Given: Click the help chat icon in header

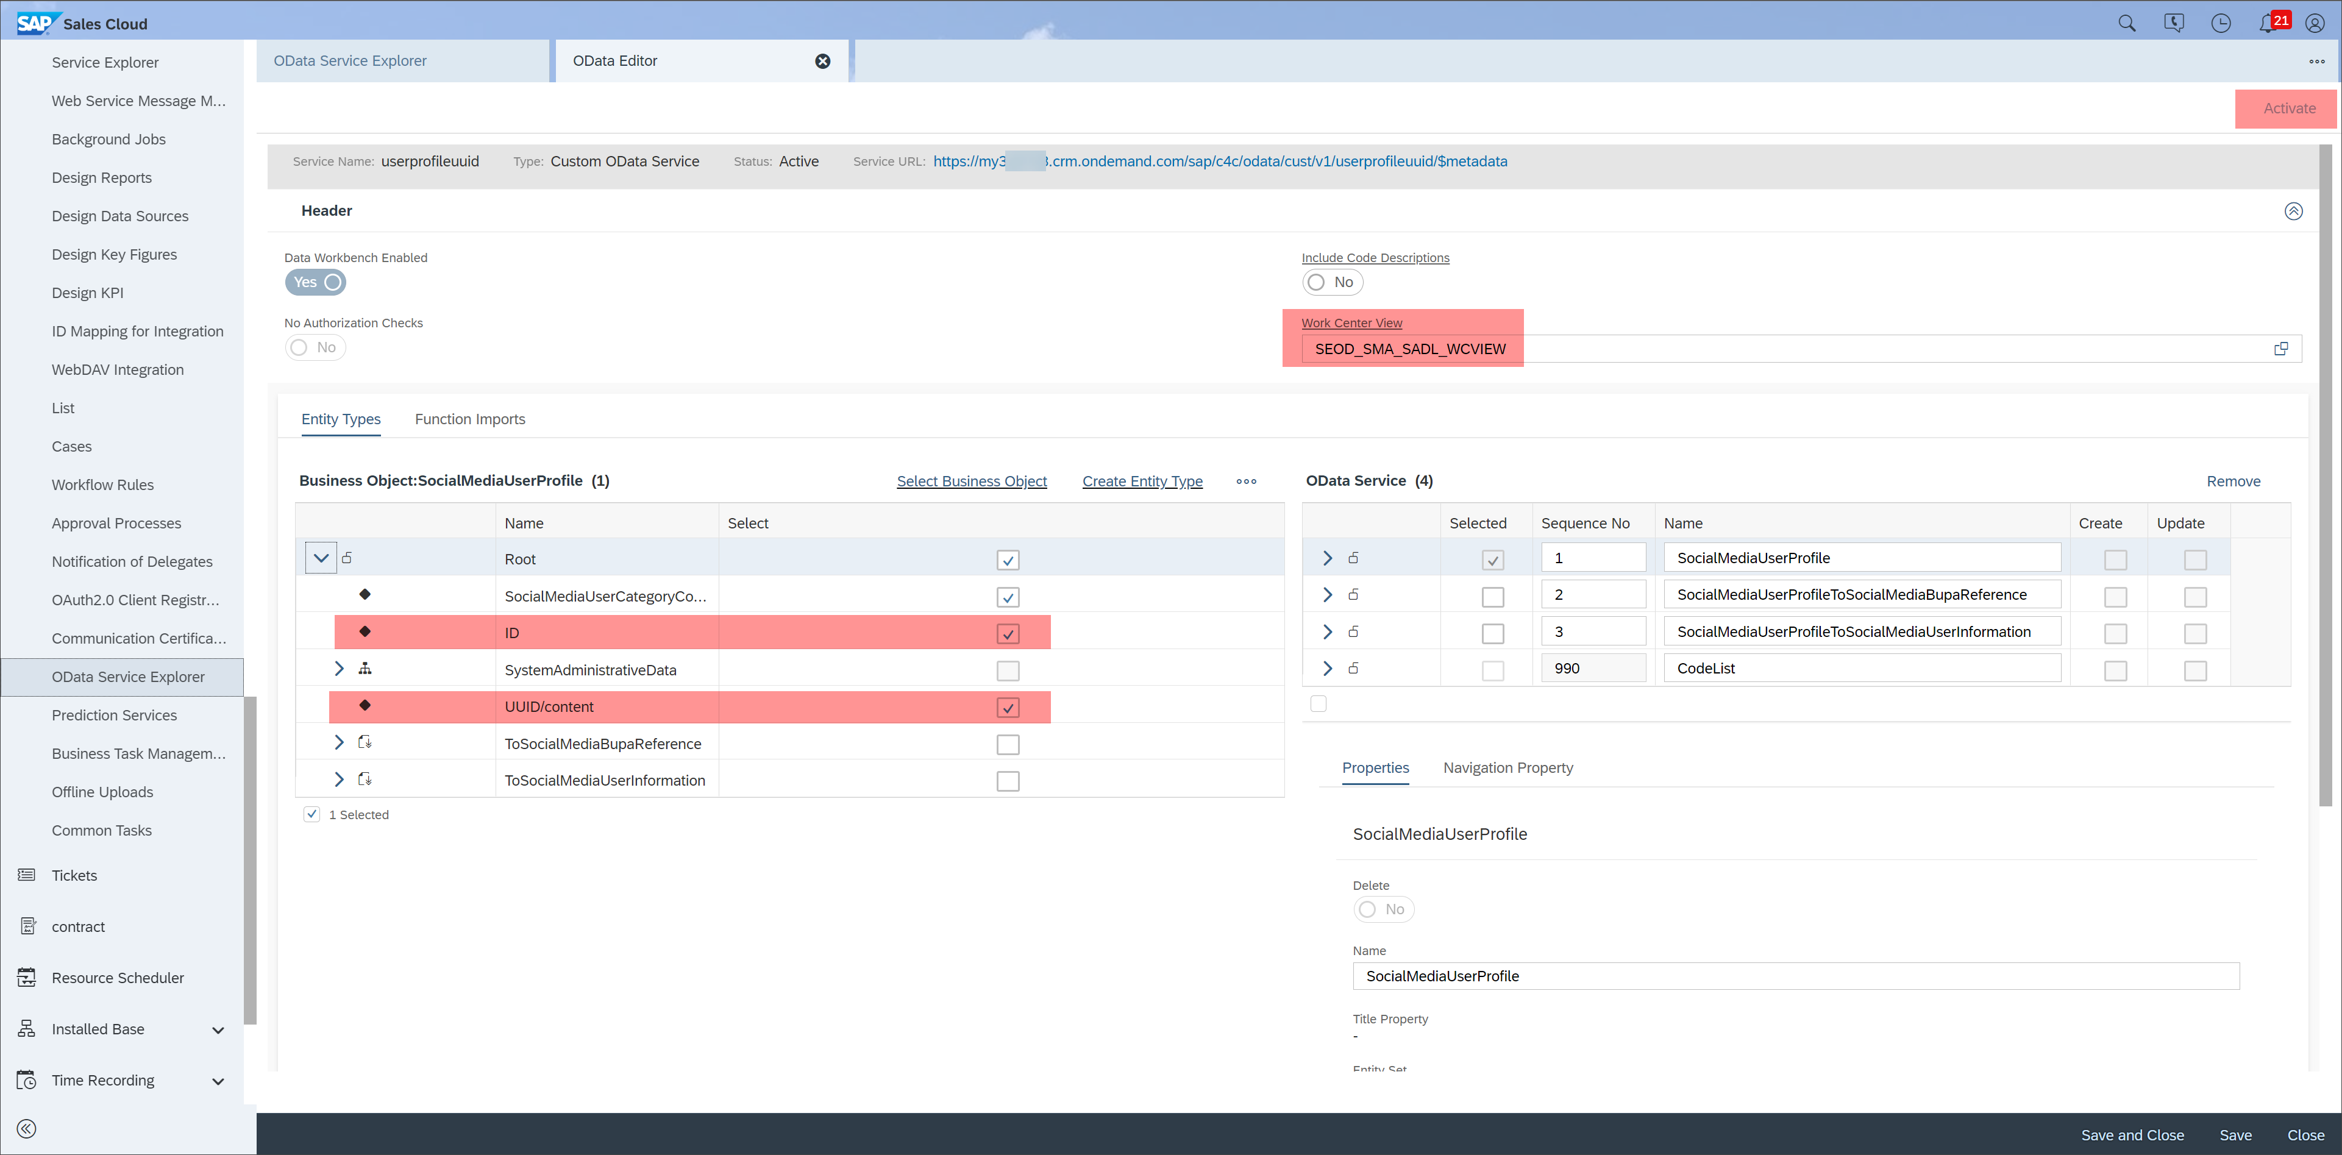Looking at the screenshot, I should click(x=2174, y=24).
